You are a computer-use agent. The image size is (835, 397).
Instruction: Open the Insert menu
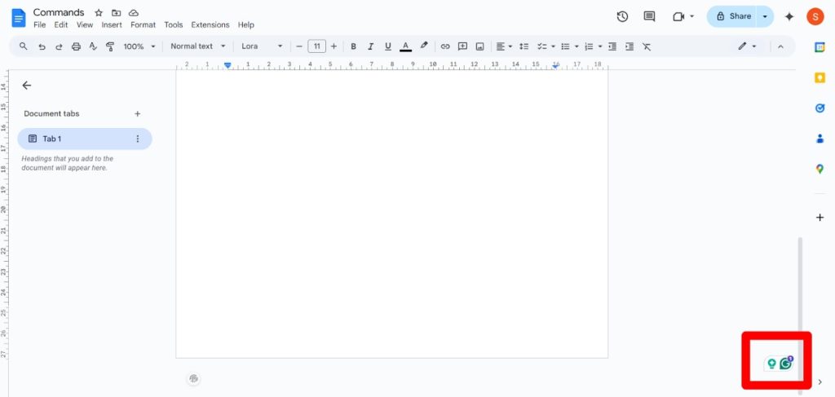click(112, 25)
